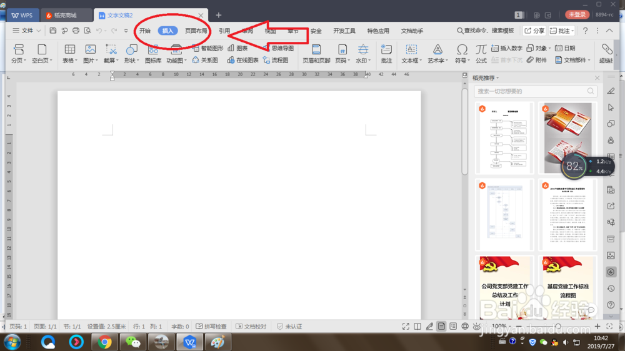Insert a blank page (空白页)
Screen dimensions: 625x351
[x=42, y=54]
